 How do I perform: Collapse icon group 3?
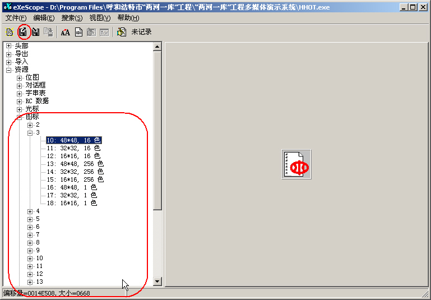[x=30, y=133]
